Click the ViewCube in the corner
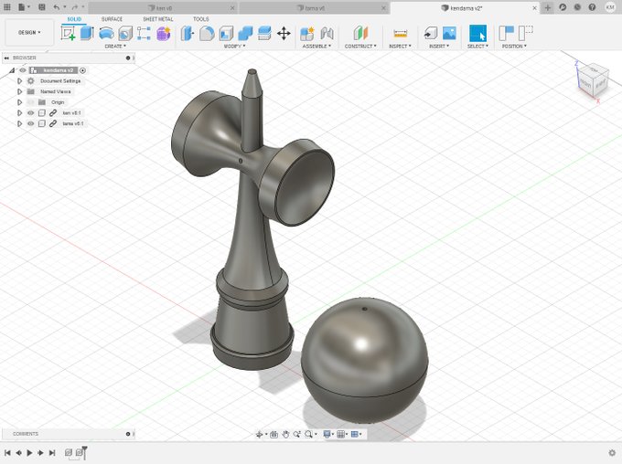 coord(593,80)
